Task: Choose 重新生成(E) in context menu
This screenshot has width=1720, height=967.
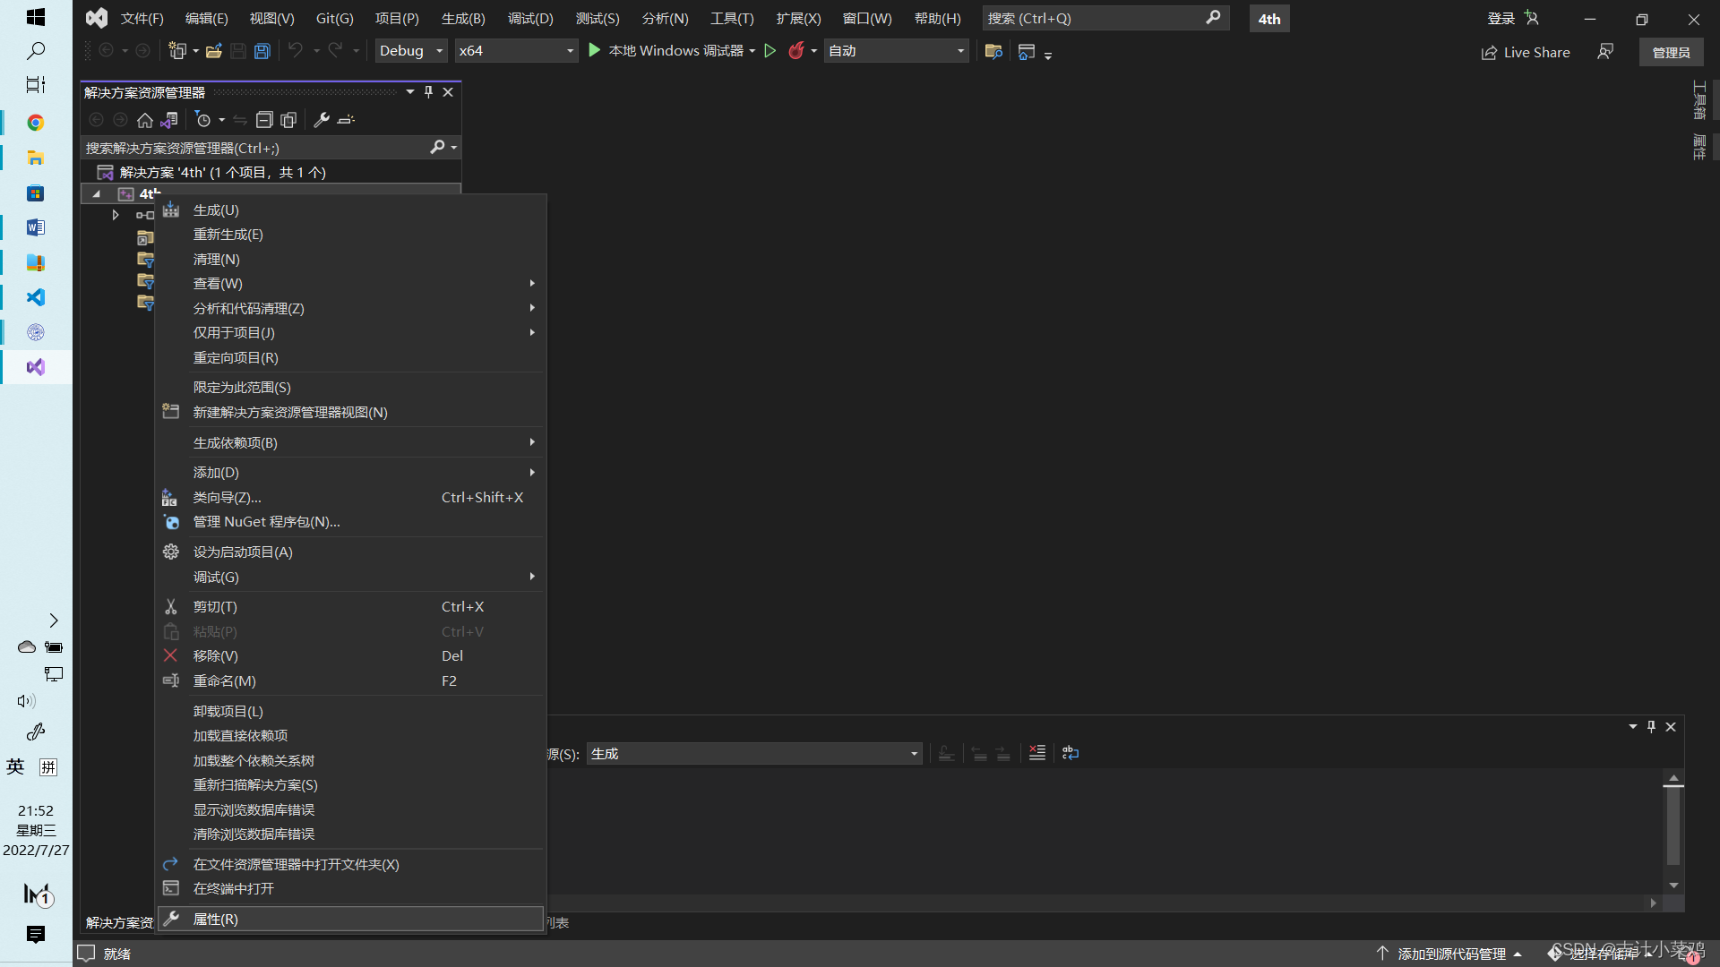Action: [x=228, y=235]
